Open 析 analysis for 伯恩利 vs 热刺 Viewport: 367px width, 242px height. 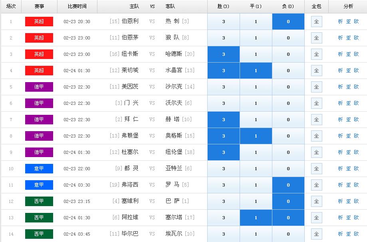[x=341, y=22]
